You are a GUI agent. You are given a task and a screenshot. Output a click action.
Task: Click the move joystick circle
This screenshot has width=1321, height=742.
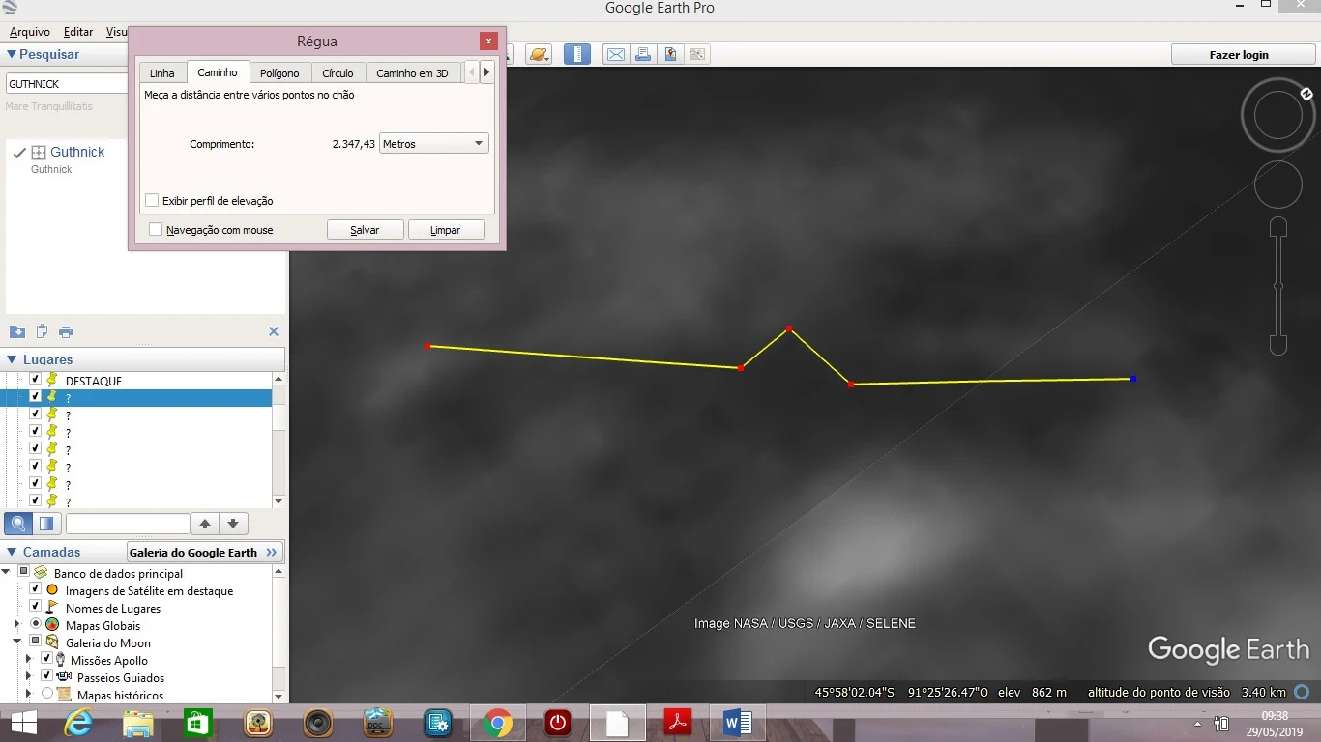1277,185
